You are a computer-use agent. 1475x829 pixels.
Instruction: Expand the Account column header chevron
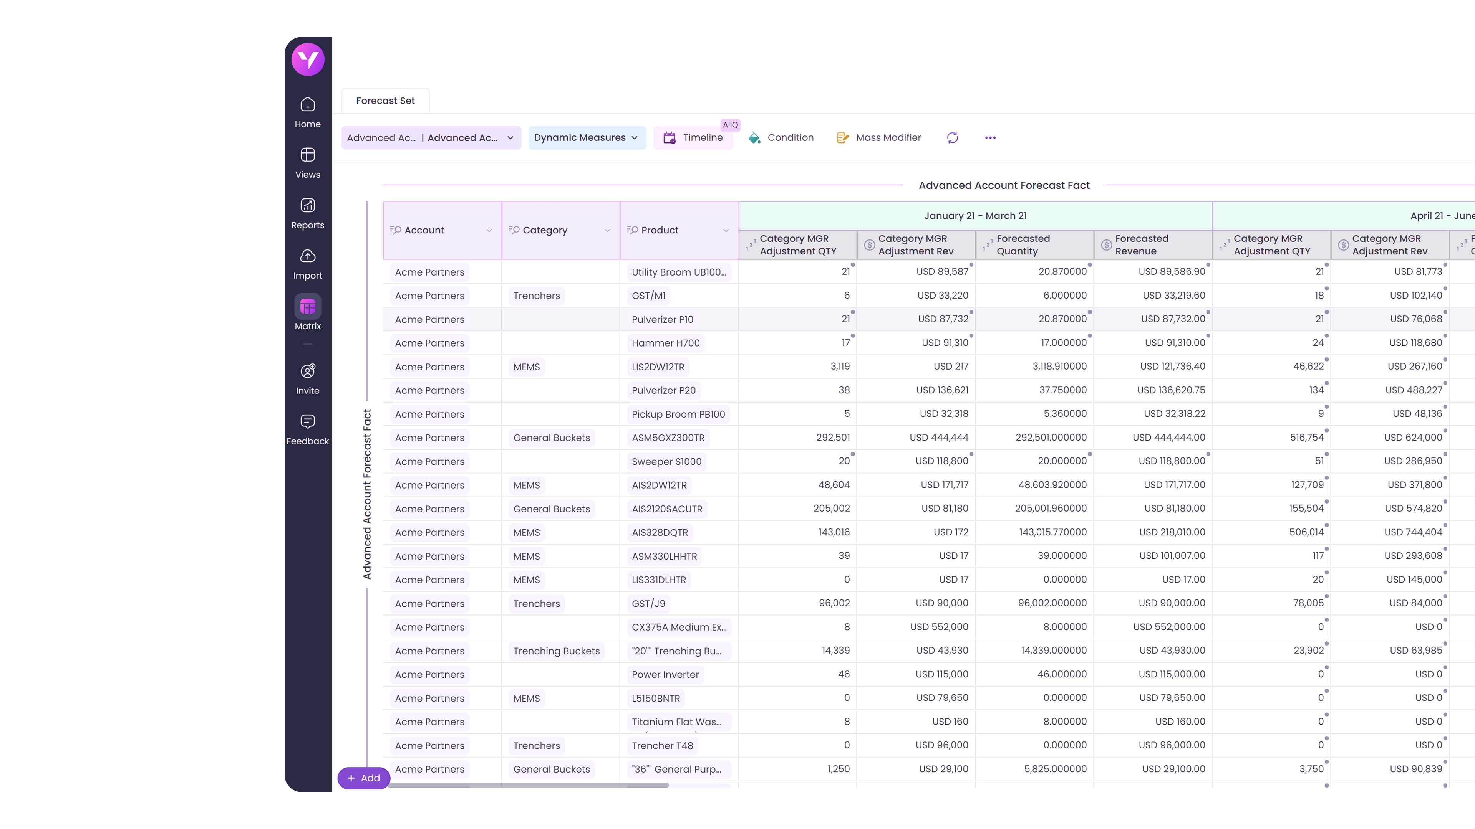(x=489, y=231)
